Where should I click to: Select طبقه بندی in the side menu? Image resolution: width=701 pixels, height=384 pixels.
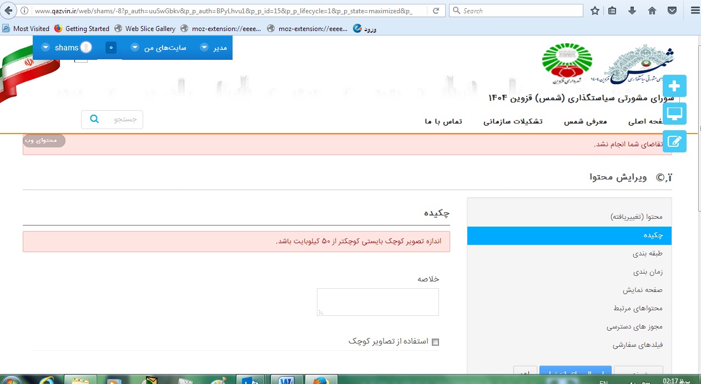[x=648, y=254]
